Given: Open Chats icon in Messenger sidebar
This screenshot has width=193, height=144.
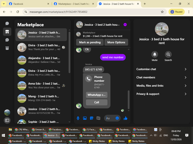Looking at the screenshot, I should (x=7, y=23).
